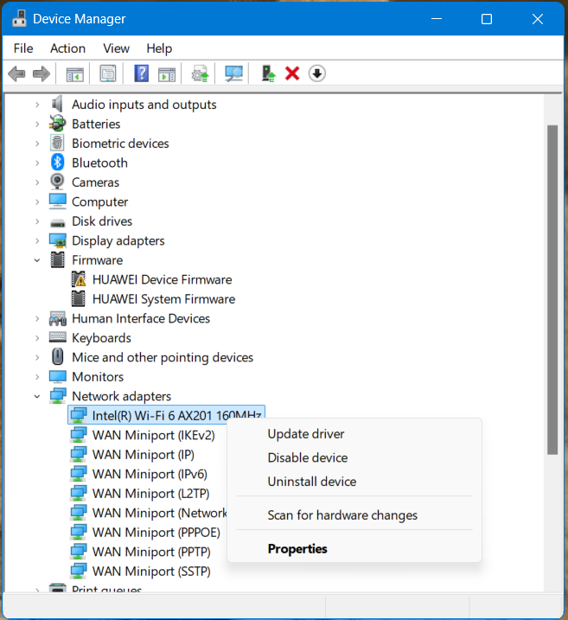Open the File menu
The width and height of the screenshot is (568, 620).
tap(23, 48)
